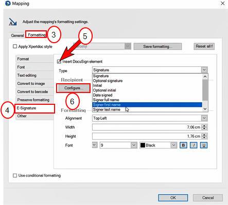Screen dimensions: 228x205
Task: Enable Apply Xpertdoc style checkbox
Action: [x=15, y=46]
